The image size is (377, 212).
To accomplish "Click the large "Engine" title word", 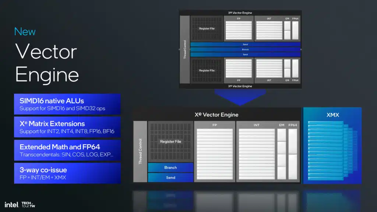I will tap(47, 75).
